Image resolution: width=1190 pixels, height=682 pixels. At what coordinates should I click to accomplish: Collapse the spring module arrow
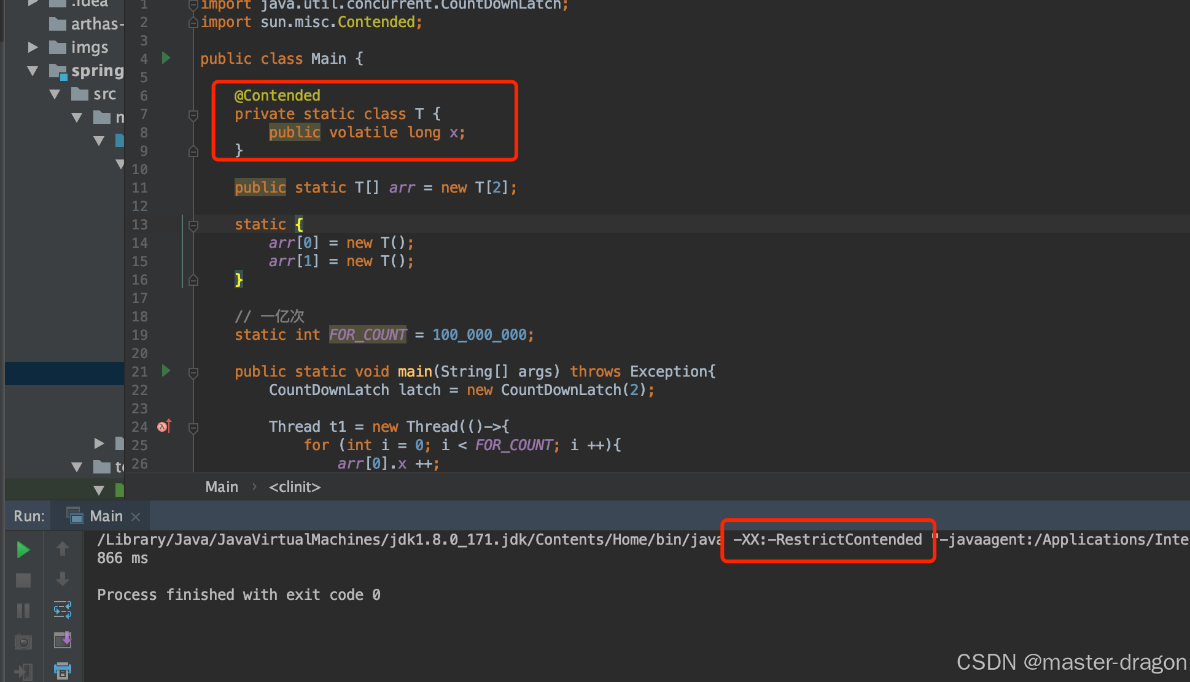[x=33, y=71]
